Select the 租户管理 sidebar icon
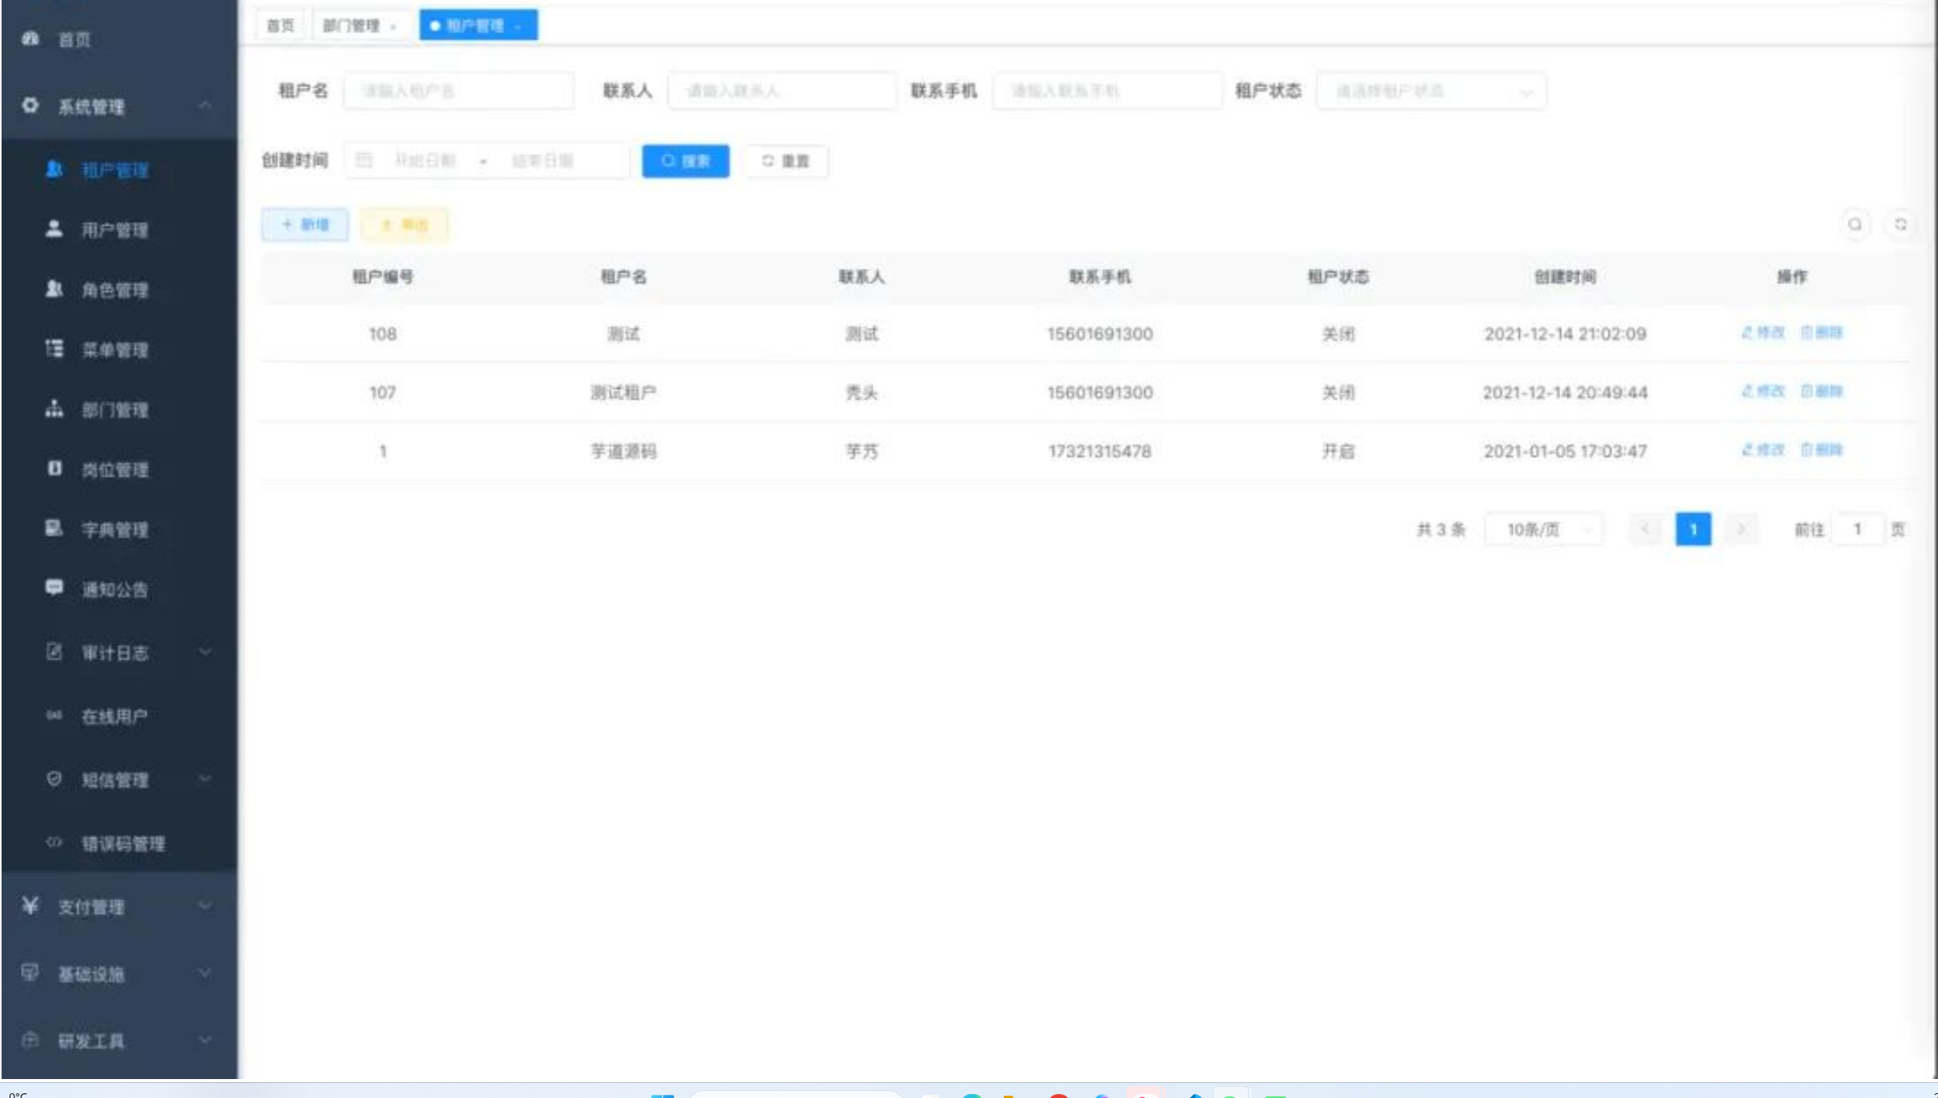Image resolution: width=1938 pixels, height=1098 pixels. pos(54,169)
